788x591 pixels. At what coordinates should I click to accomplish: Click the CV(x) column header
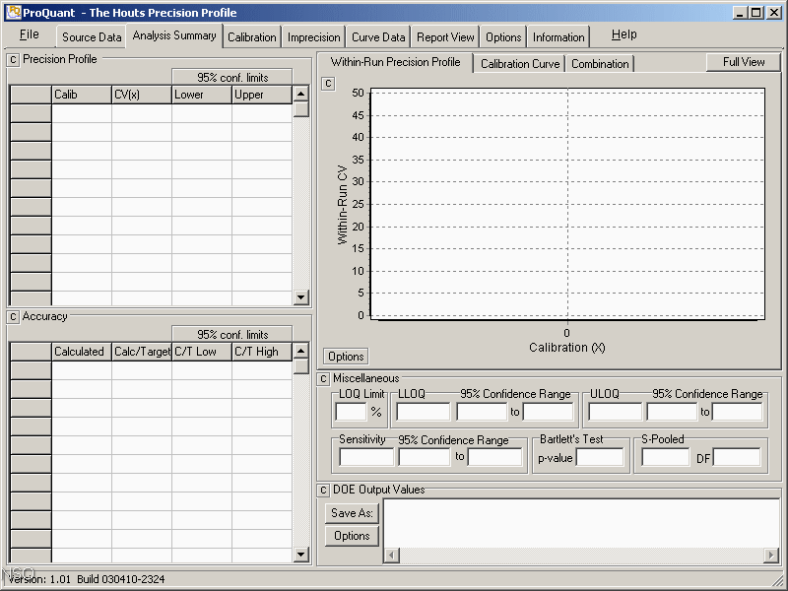142,95
